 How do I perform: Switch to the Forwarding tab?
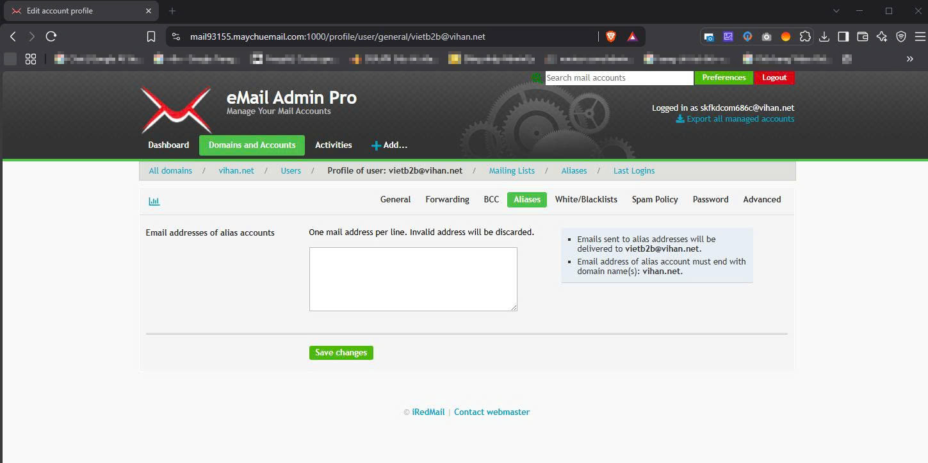pyautogui.click(x=447, y=200)
